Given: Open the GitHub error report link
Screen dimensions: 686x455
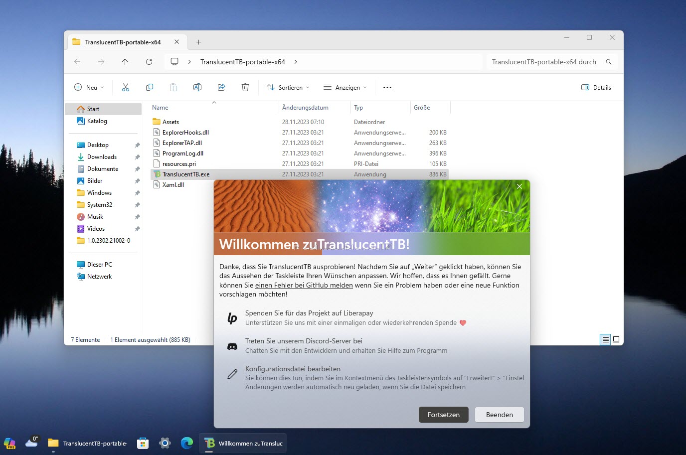Looking at the screenshot, I should click(304, 285).
